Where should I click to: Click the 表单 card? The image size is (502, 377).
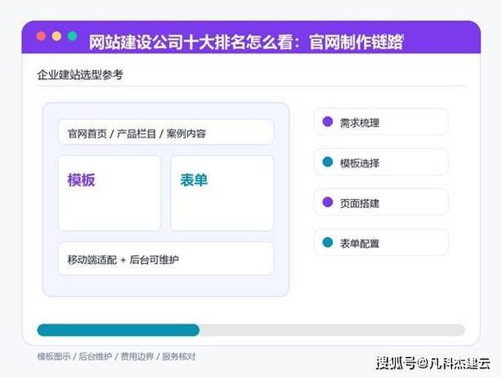(x=223, y=193)
